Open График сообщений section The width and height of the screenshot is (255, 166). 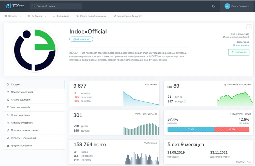coord(35,146)
